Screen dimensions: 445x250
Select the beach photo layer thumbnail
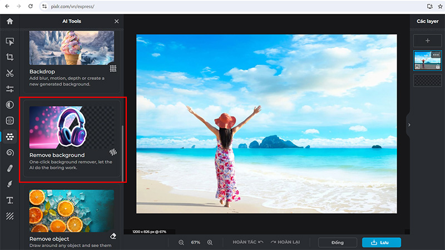click(427, 61)
